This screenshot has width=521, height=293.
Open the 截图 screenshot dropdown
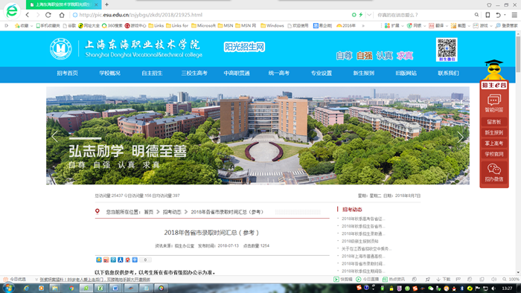[x=461, y=25]
